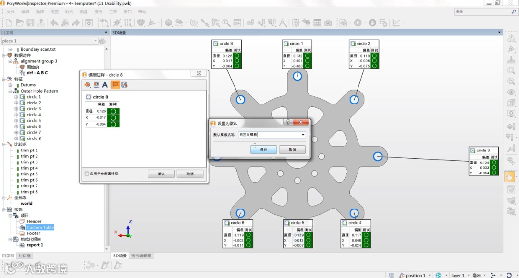Click the stop hand octagon icon
Screen dimensions: 519x278
[x=372, y=23]
